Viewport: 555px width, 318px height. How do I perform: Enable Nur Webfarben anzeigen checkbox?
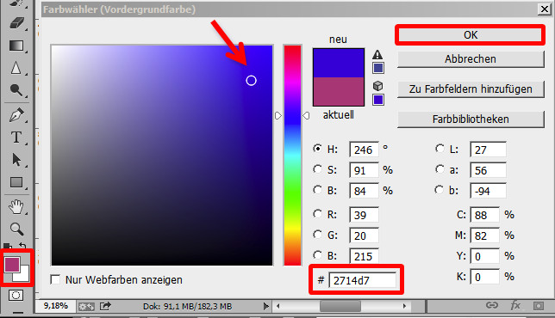[x=55, y=280]
